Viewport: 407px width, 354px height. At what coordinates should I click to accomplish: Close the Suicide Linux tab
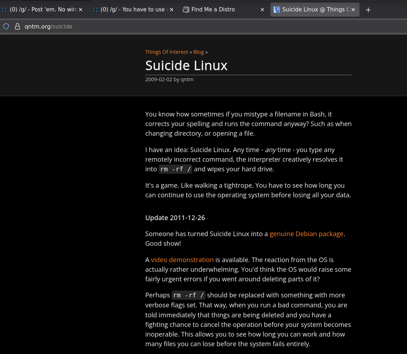point(353,10)
